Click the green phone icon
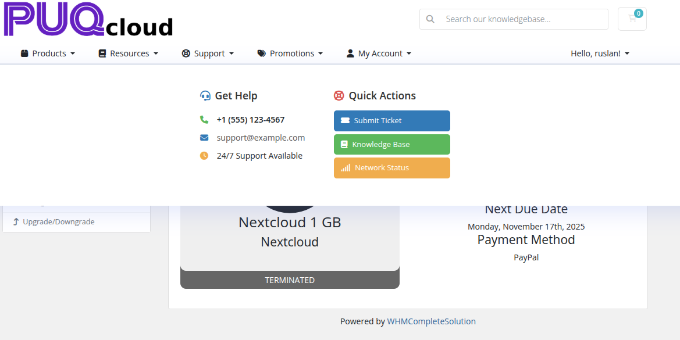 (204, 120)
